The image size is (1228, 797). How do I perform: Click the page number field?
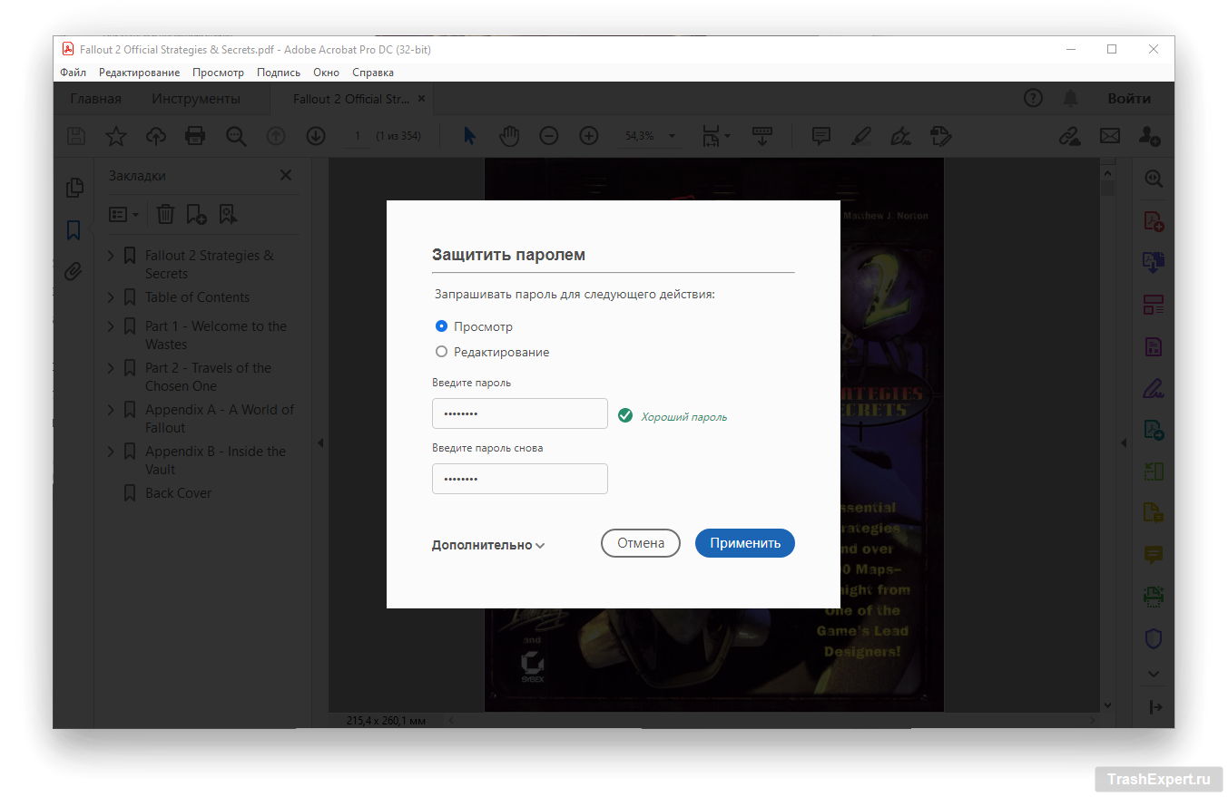point(358,136)
